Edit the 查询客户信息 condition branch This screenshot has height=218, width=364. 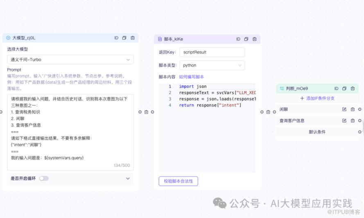pos(344,120)
